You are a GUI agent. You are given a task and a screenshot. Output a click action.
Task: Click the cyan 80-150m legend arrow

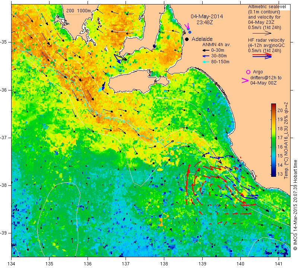pyautogui.click(x=206, y=62)
